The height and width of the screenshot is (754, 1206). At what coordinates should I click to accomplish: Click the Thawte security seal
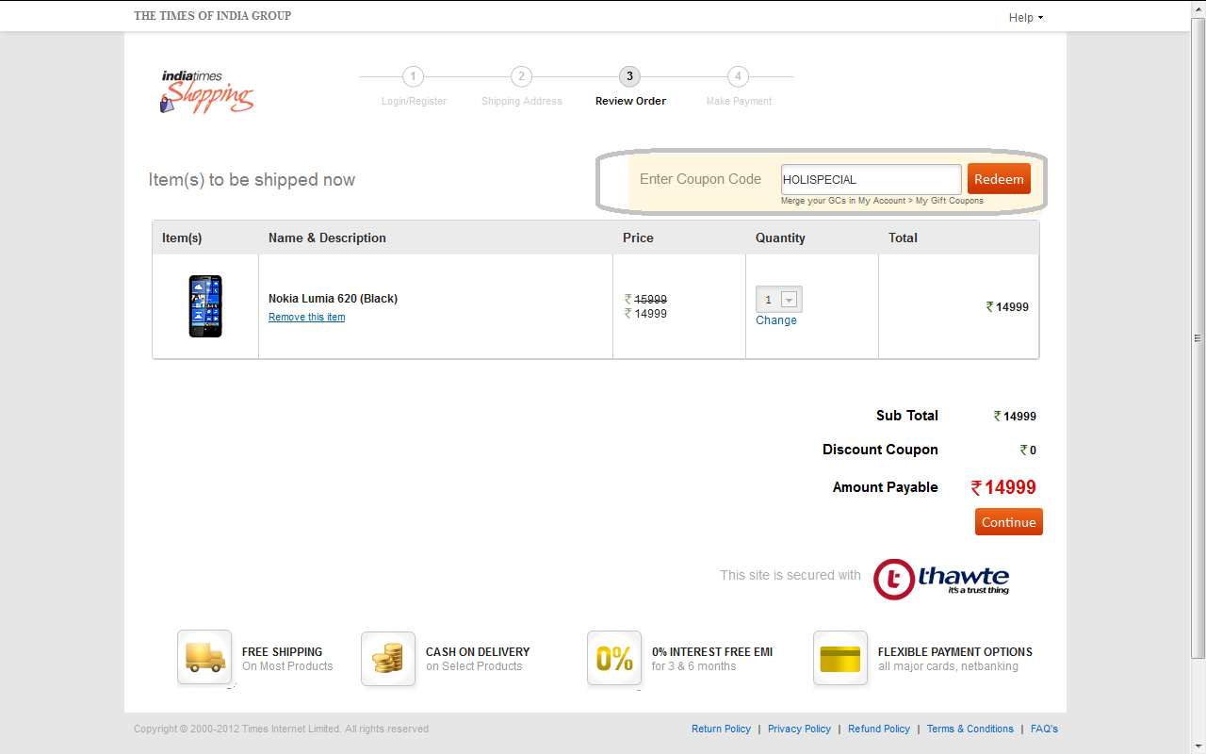941,579
